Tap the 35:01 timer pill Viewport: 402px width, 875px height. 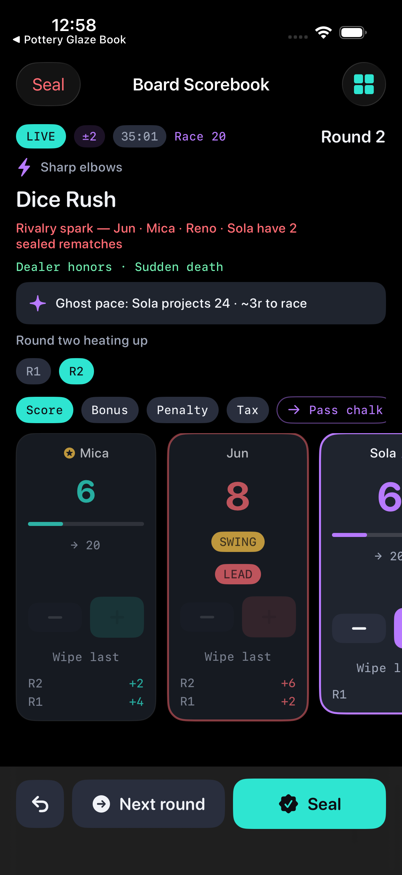point(139,136)
